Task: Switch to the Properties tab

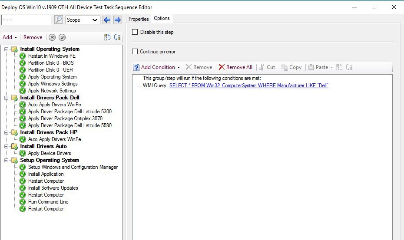Action: [139, 19]
